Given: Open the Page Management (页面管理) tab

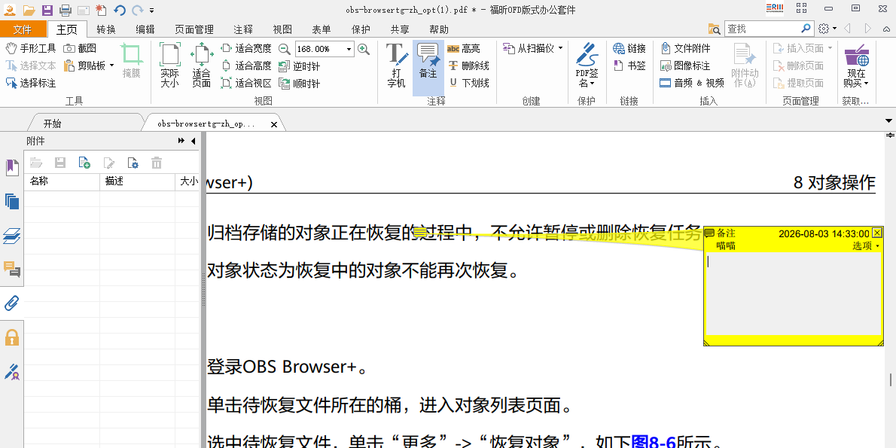Looking at the screenshot, I should (x=194, y=29).
